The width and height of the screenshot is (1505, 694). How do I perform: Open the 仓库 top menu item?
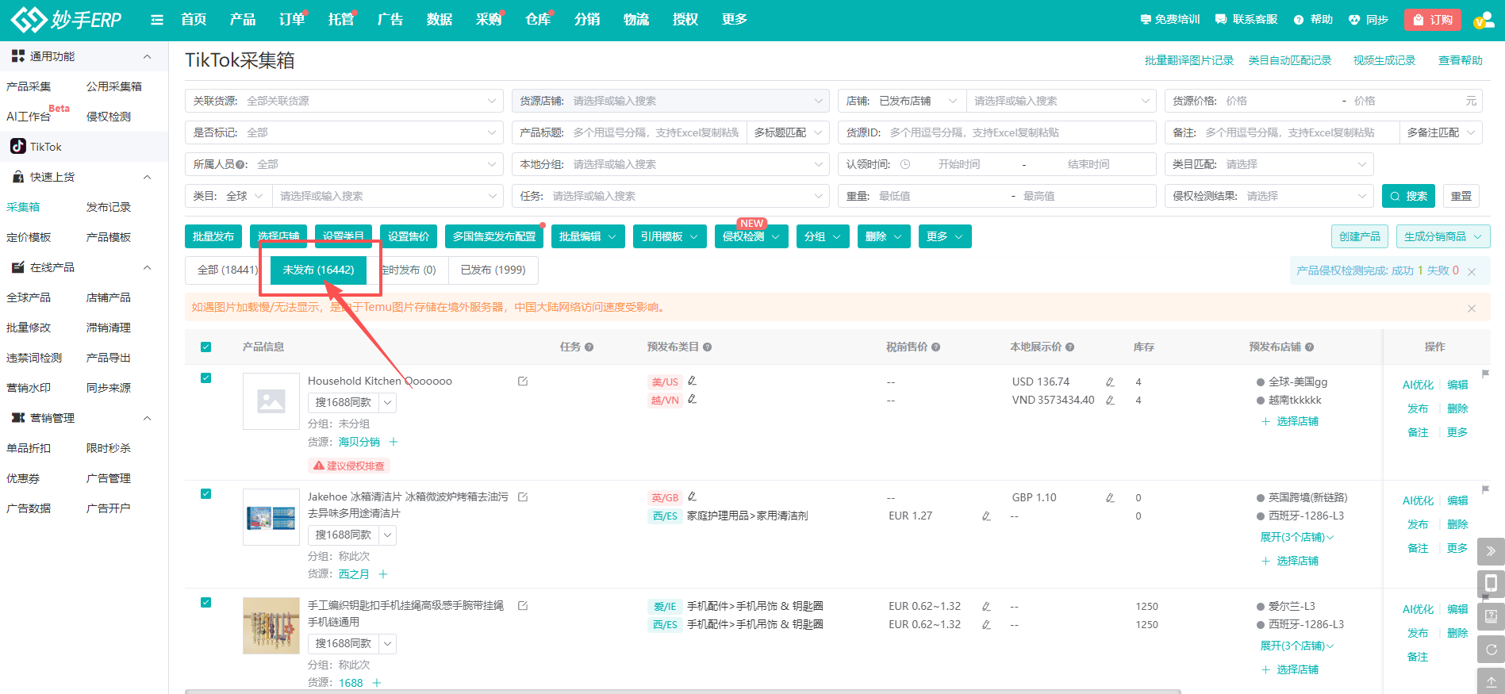pyautogui.click(x=538, y=20)
